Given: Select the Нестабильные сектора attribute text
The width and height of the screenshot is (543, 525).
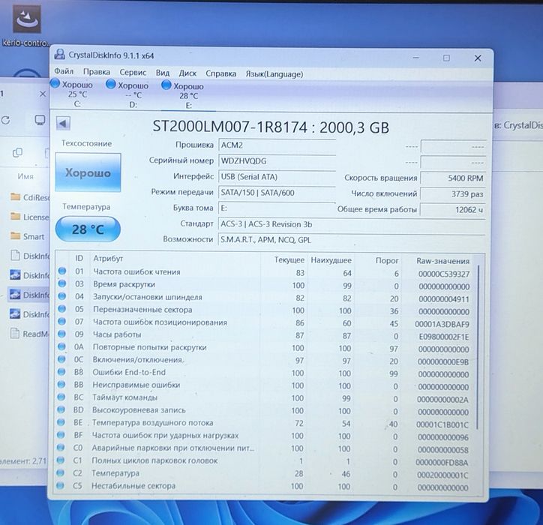Looking at the screenshot, I should pos(133,486).
